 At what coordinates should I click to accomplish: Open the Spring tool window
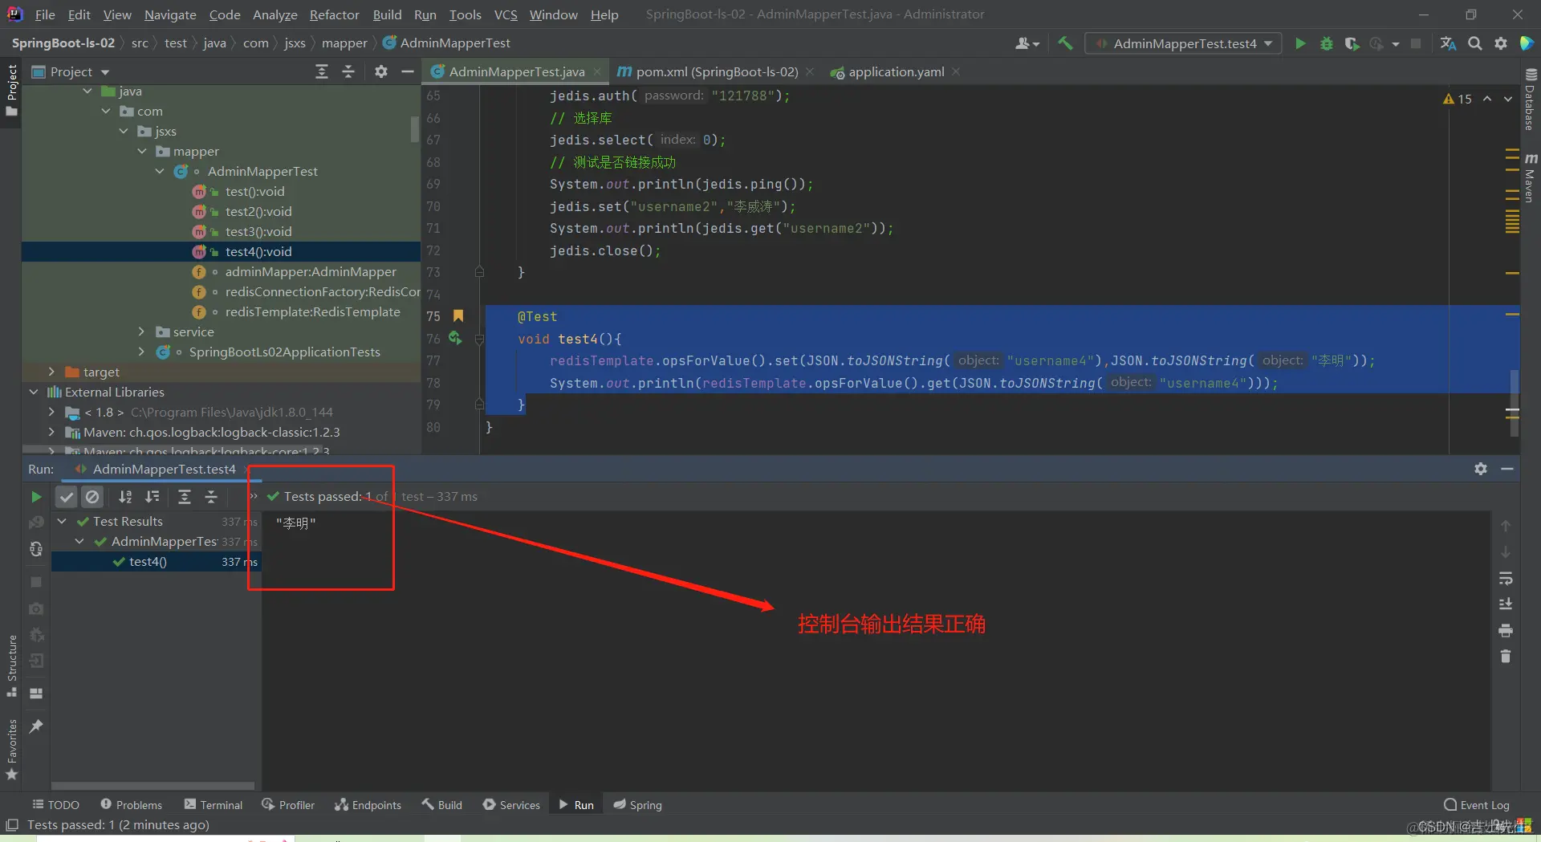point(638,804)
